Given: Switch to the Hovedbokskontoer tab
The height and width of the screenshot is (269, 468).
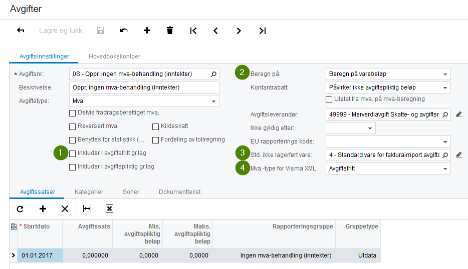Looking at the screenshot, I should [x=114, y=56].
